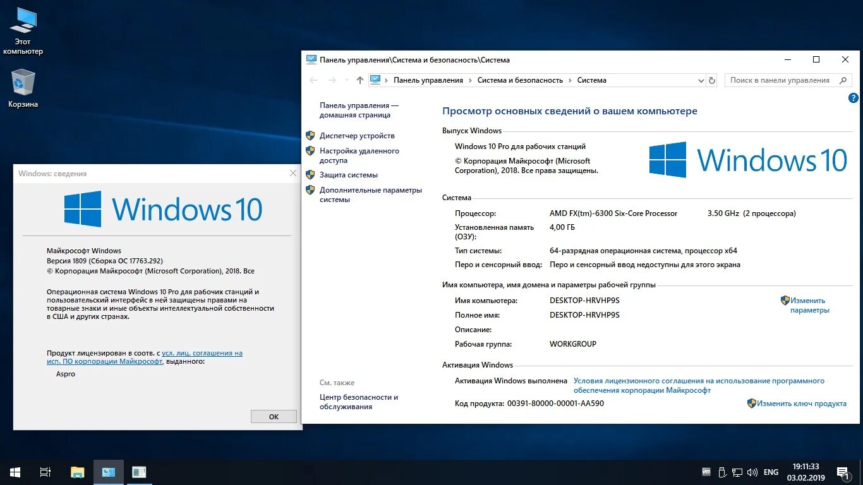Screen dimensions: 863x485
Task: Expand the address bar history dropdown
Action: [x=701, y=80]
